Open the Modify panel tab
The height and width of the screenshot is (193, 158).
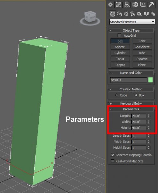click(118, 5)
